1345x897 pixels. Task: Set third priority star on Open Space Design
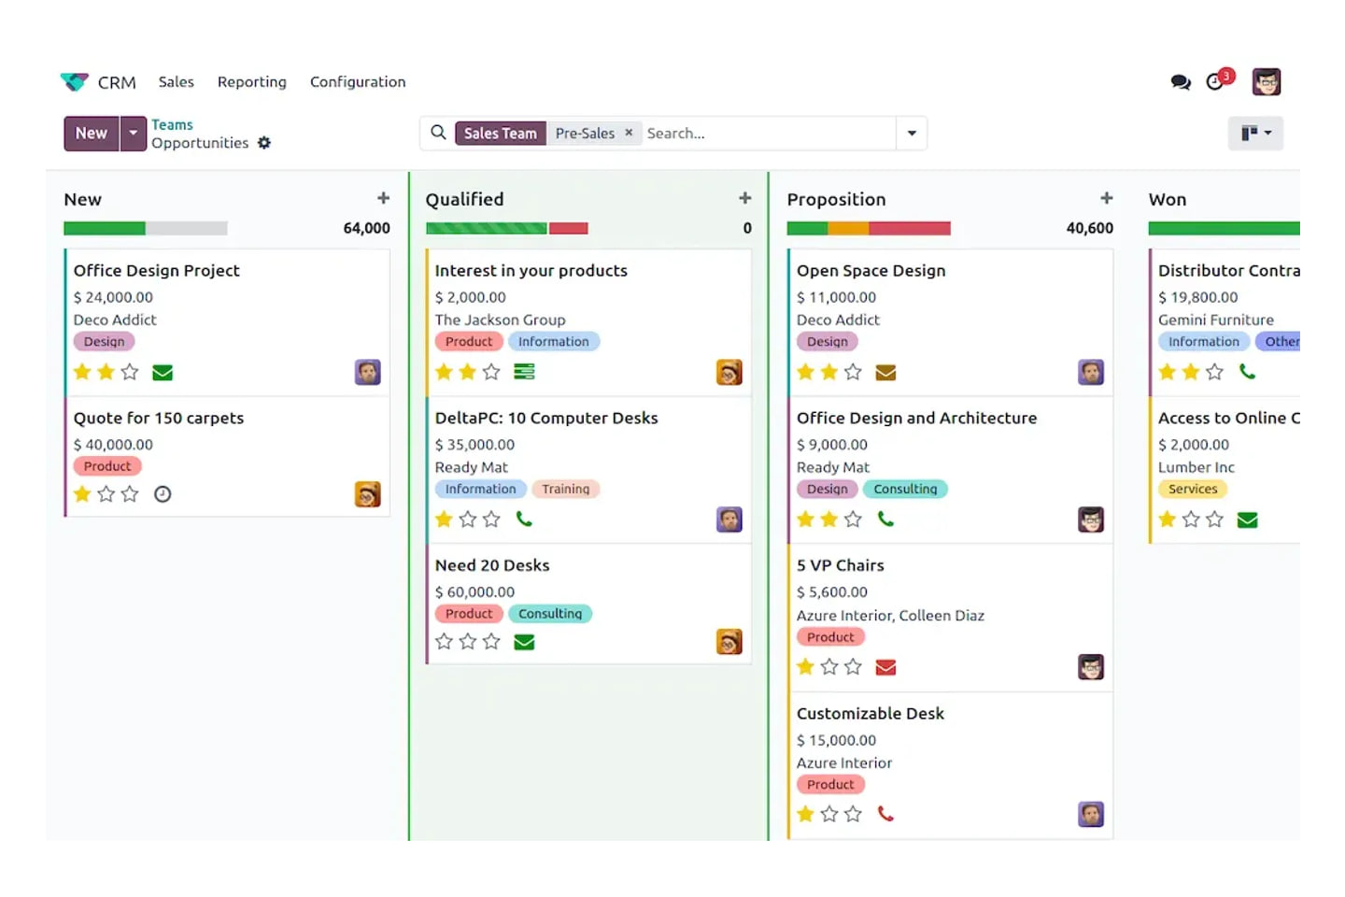pyautogui.click(x=853, y=372)
